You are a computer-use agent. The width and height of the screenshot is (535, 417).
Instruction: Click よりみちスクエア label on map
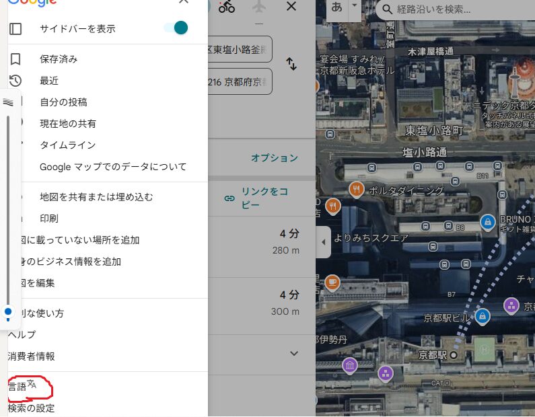point(371,237)
